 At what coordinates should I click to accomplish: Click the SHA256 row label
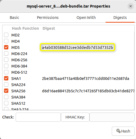18,91
